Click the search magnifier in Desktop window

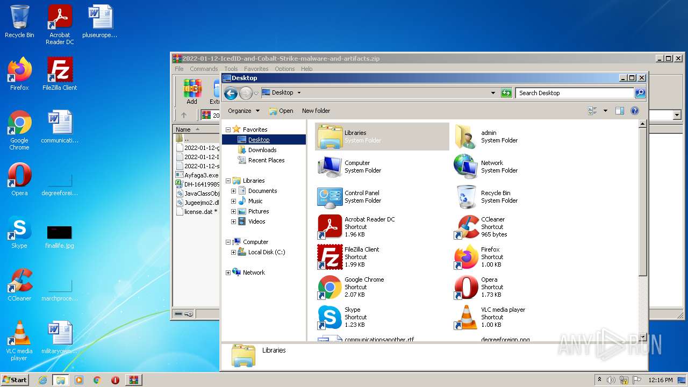[640, 93]
